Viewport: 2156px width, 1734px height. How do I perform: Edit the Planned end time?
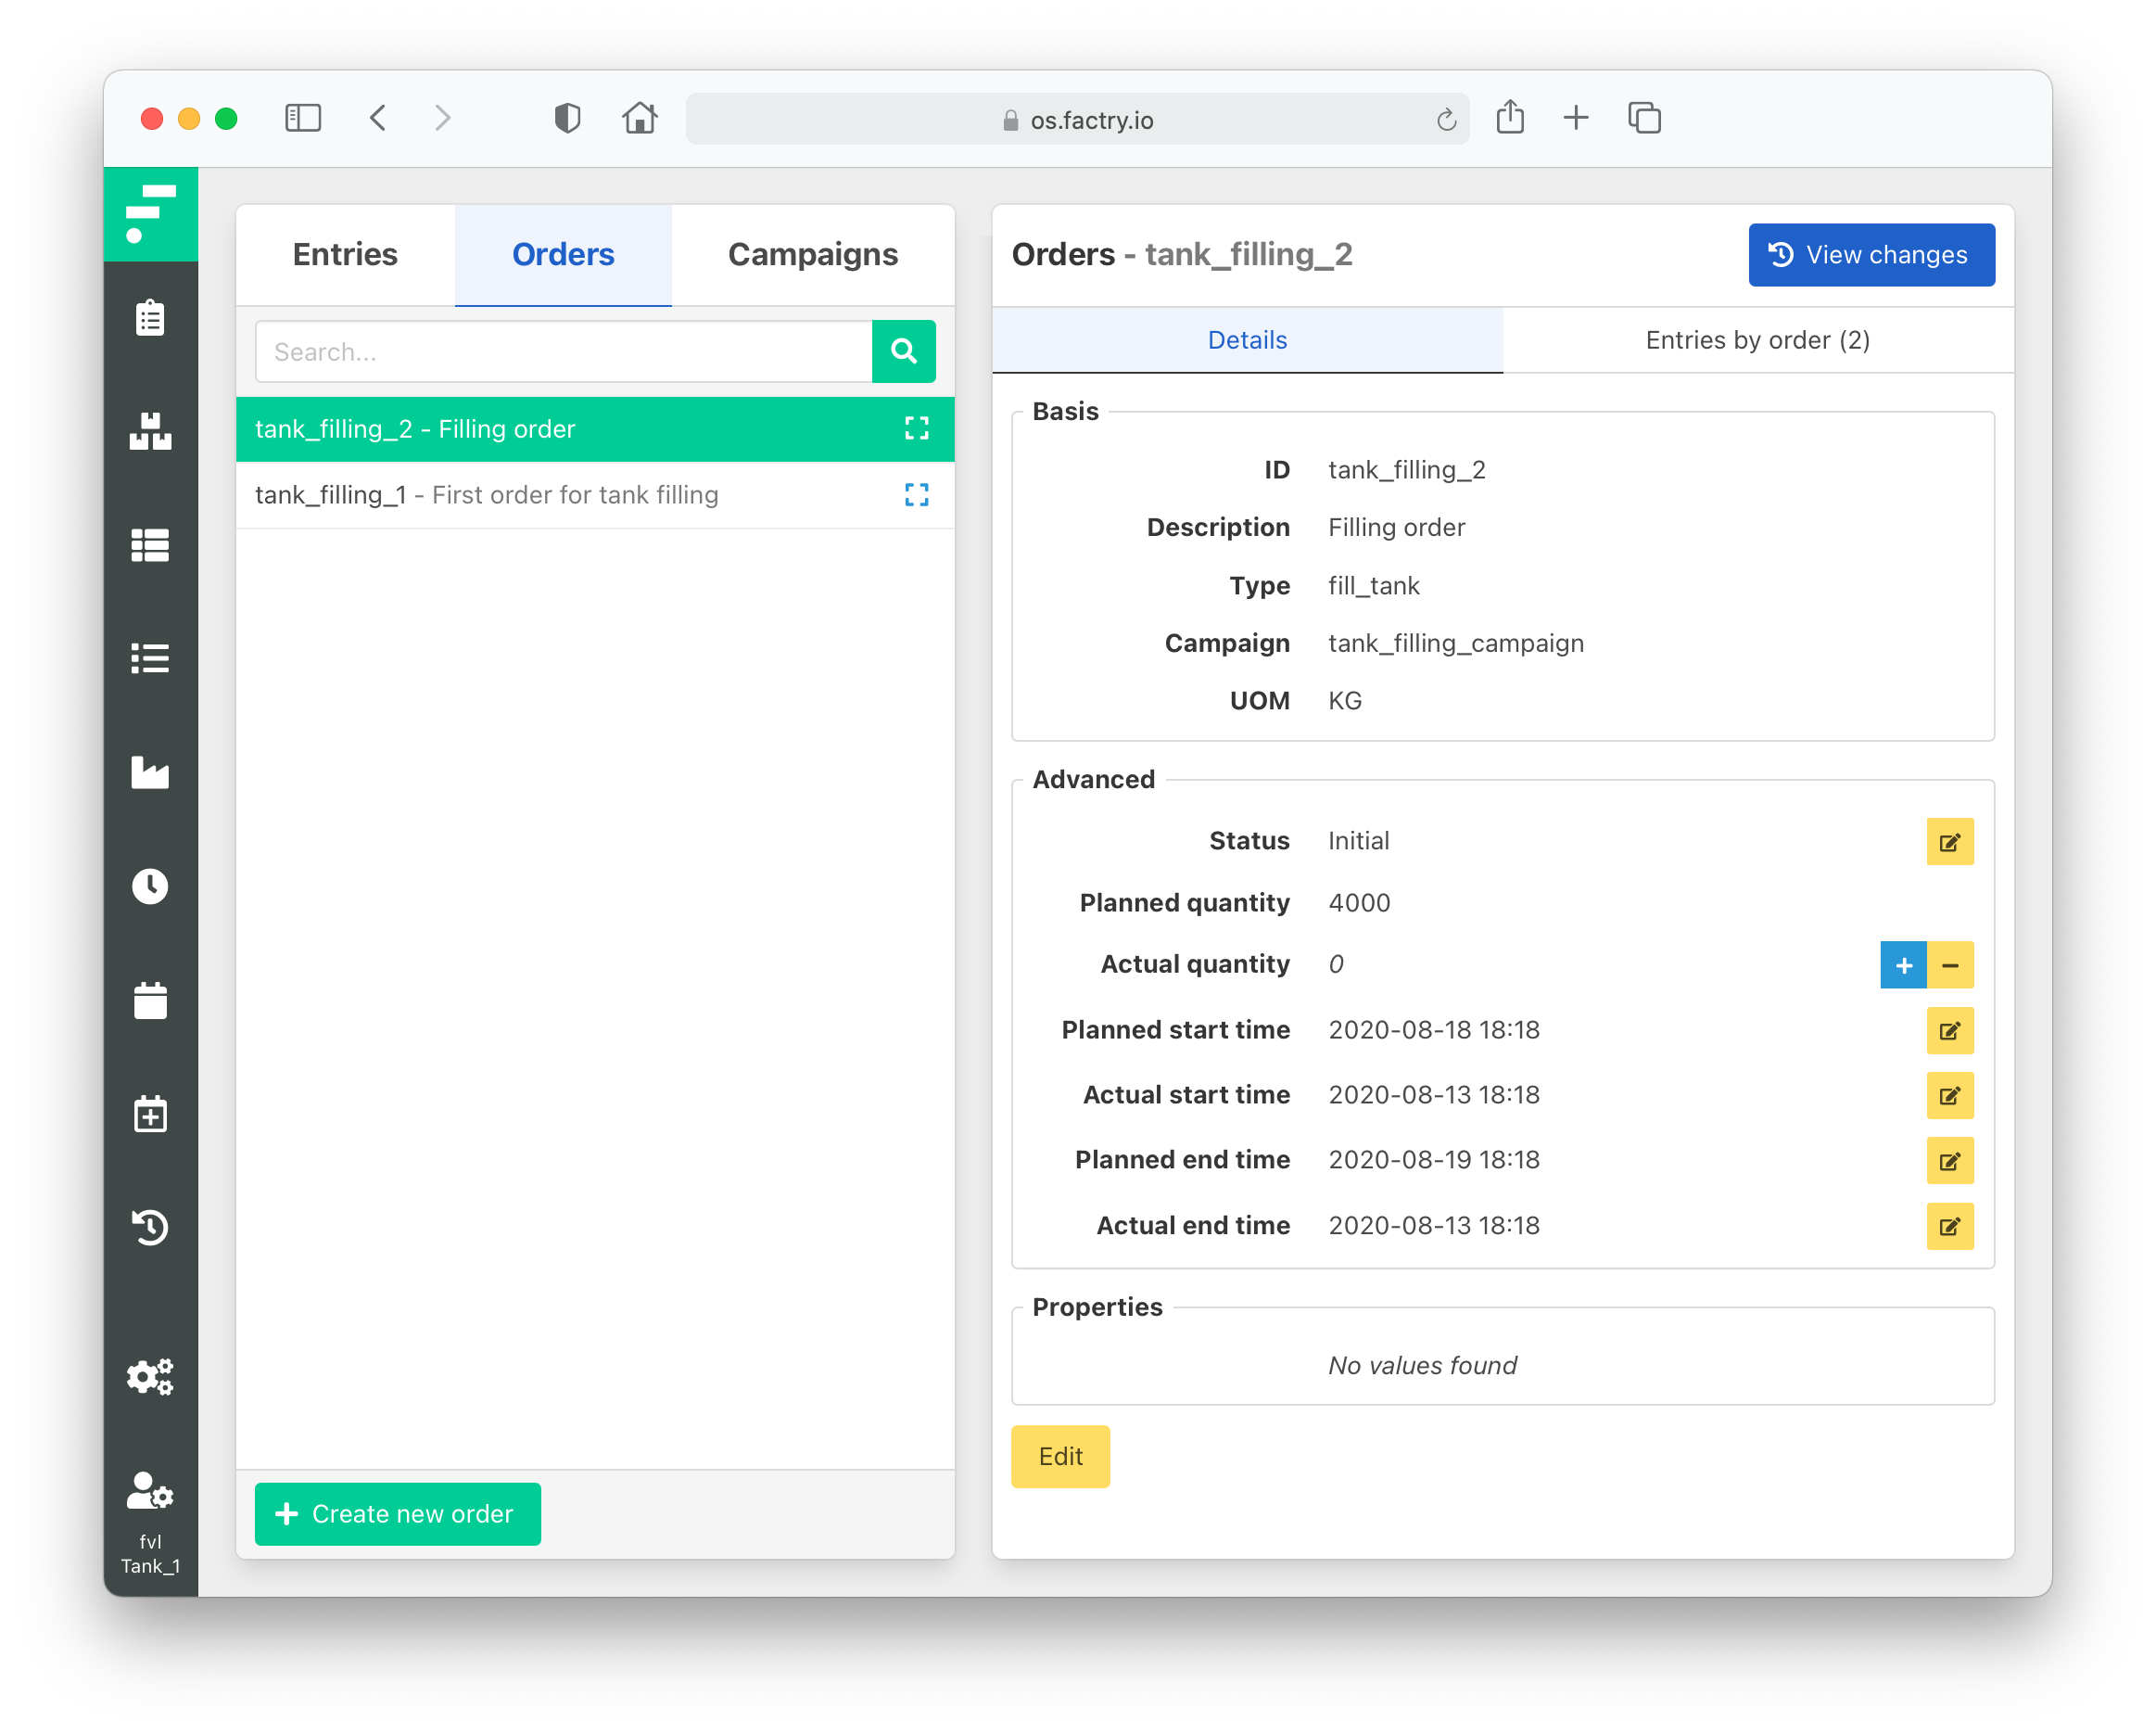click(x=1949, y=1161)
